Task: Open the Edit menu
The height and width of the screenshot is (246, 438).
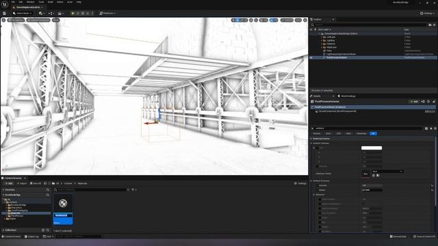Action: (x=21, y=2)
